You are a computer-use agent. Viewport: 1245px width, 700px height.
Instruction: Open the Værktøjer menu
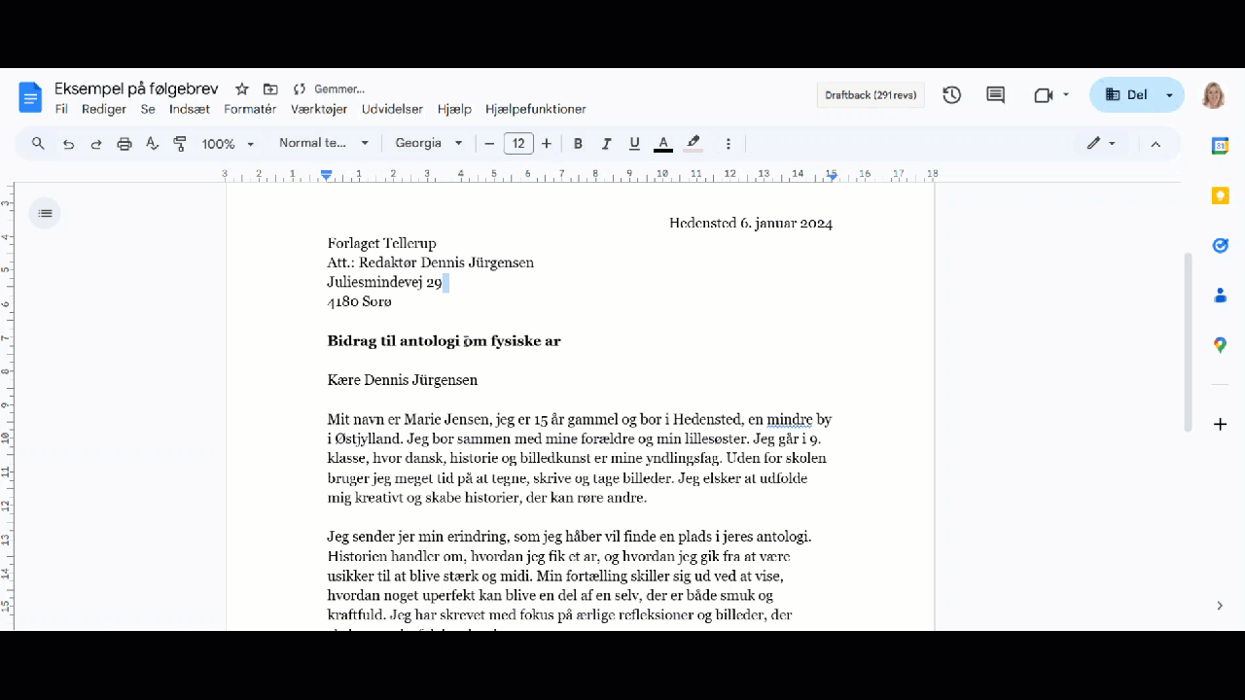pyautogui.click(x=319, y=109)
